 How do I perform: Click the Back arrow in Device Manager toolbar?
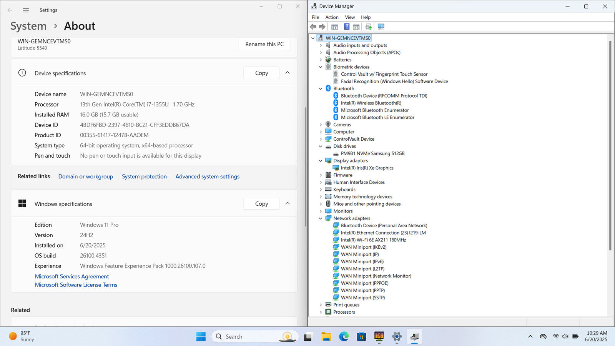313,27
